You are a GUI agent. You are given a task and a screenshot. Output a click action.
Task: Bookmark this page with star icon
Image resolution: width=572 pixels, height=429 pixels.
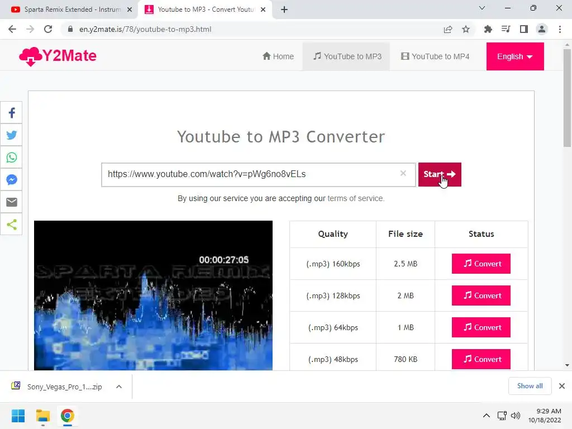pyautogui.click(x=466, y=29)
